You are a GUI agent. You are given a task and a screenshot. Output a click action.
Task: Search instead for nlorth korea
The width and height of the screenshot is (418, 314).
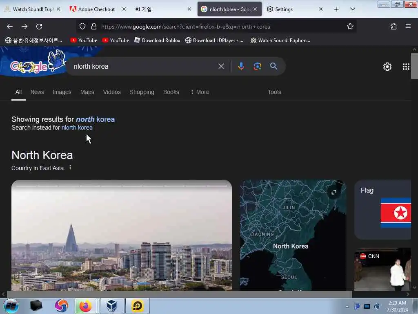[x=77, y=128]
